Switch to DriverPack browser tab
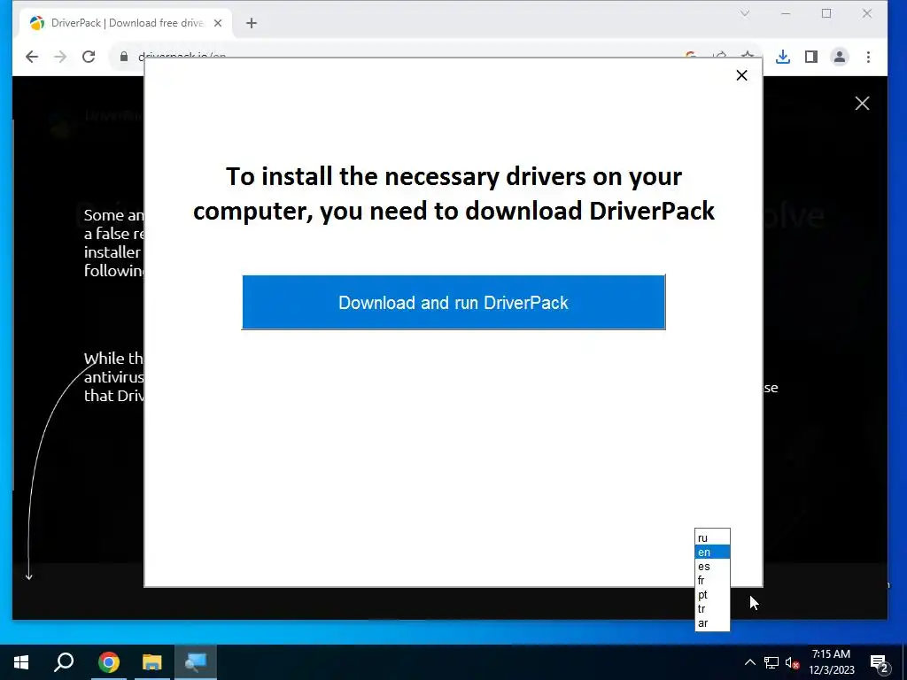 (126, 23)
